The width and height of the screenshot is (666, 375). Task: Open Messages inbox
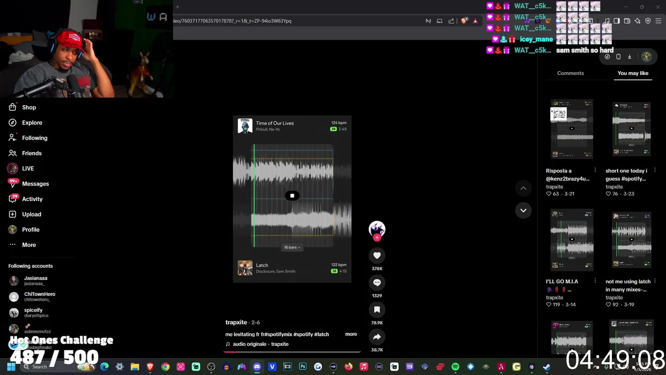tap(29, 184)
